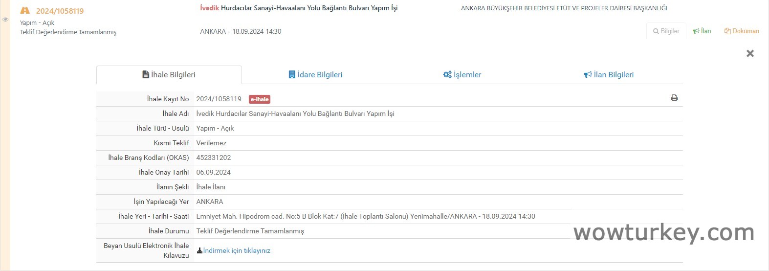Viewport: 769px width, 271px height.
Task: Click the tender title in the header row
Action: (299, 8)
